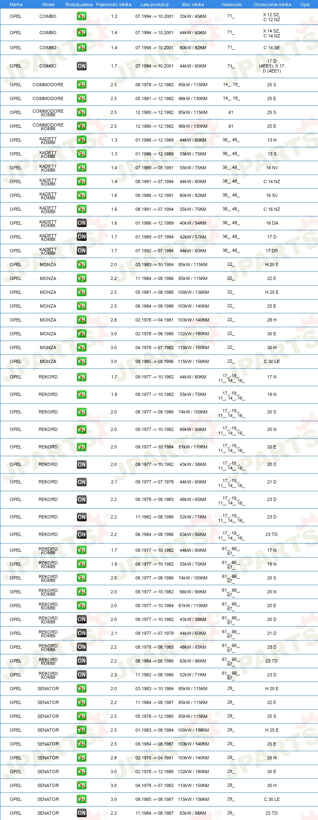The width and height of the screenshot is (318, 820).
Task: Click petrol icon in MONZA H 20 E row
Action: click(82, 265)
